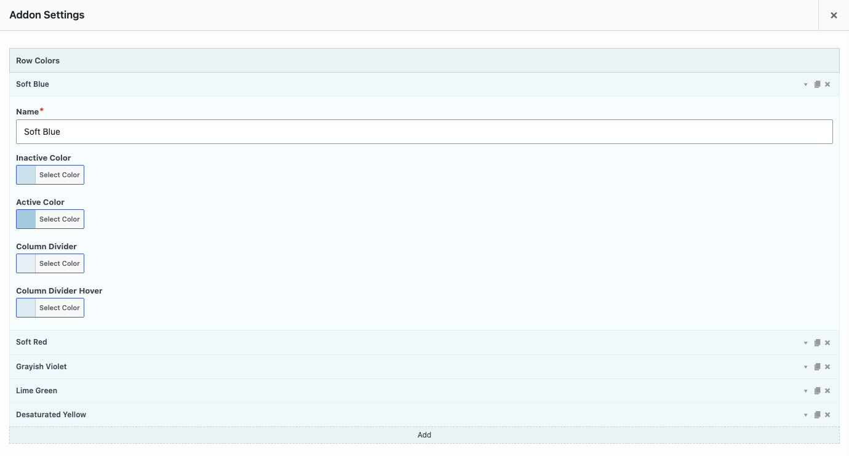Delete the Soft Blue row
This screenshot has width=849, height=456.
coord(827,84)
